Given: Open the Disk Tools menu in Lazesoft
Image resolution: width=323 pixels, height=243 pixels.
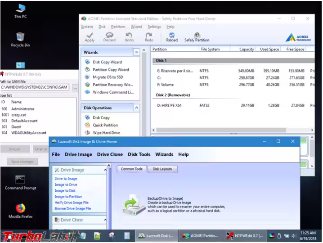Looking at the screenshot, I should [139, 155].
